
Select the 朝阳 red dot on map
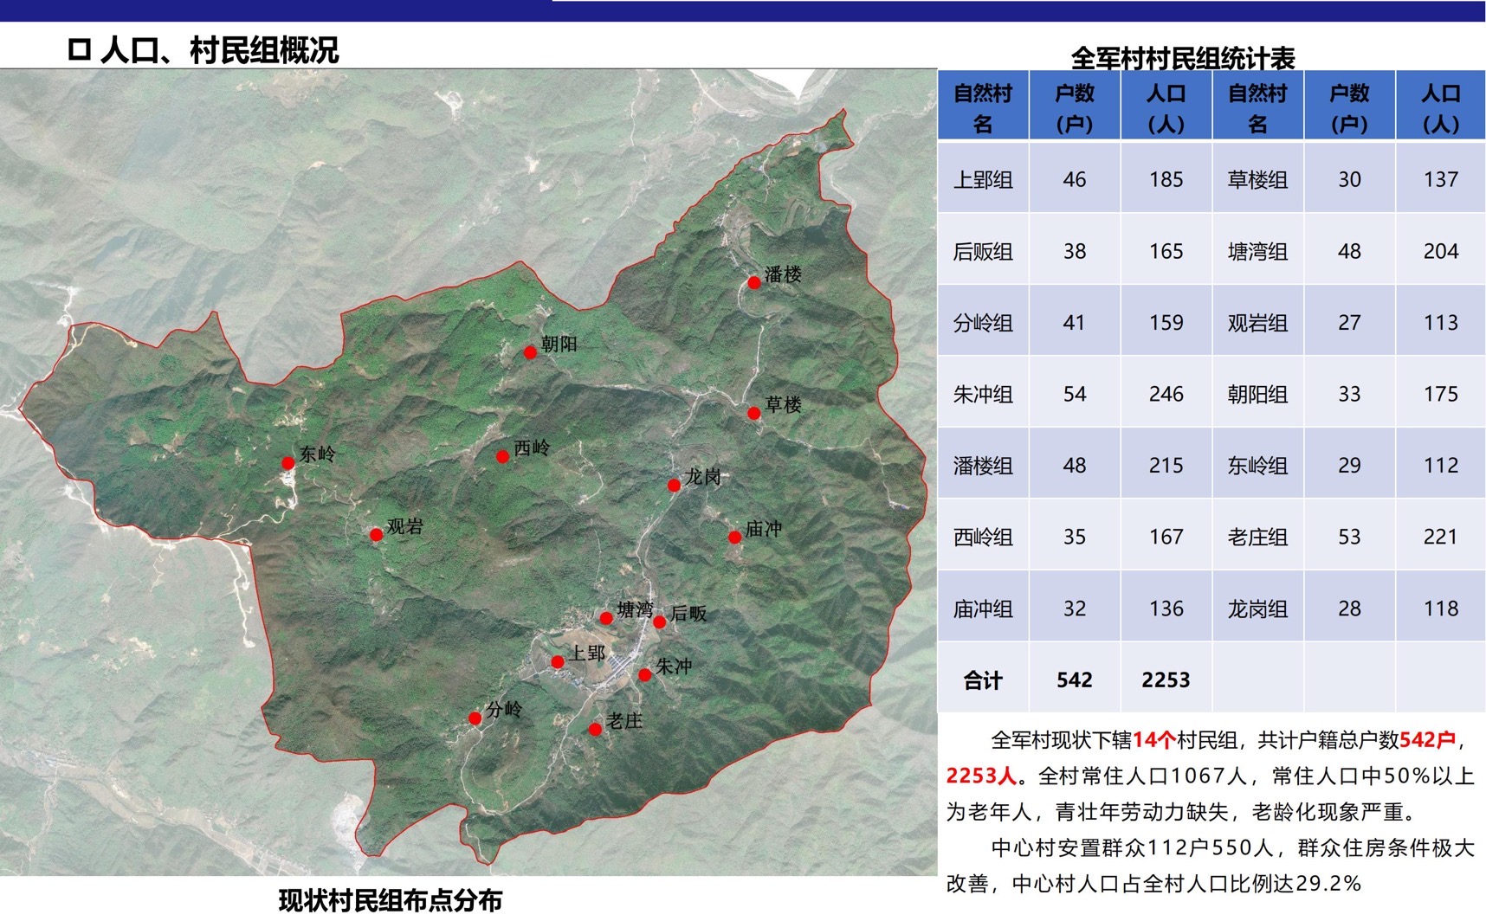pos(530,352)
